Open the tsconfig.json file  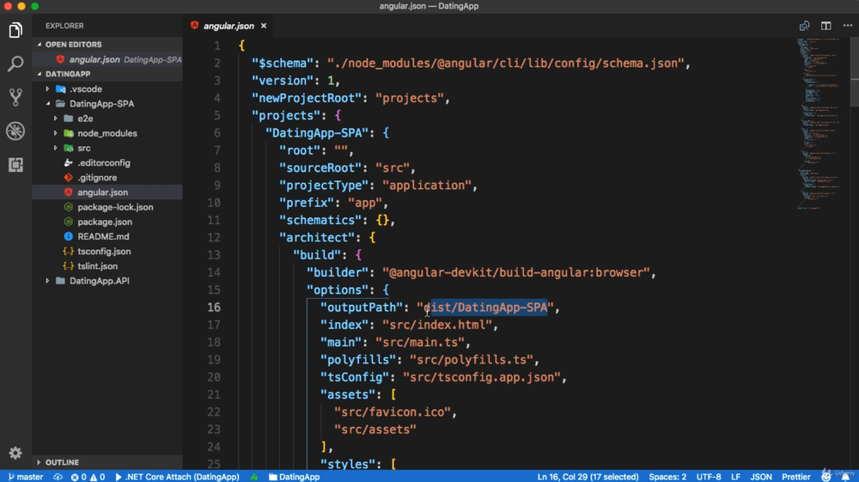point(107,252)
